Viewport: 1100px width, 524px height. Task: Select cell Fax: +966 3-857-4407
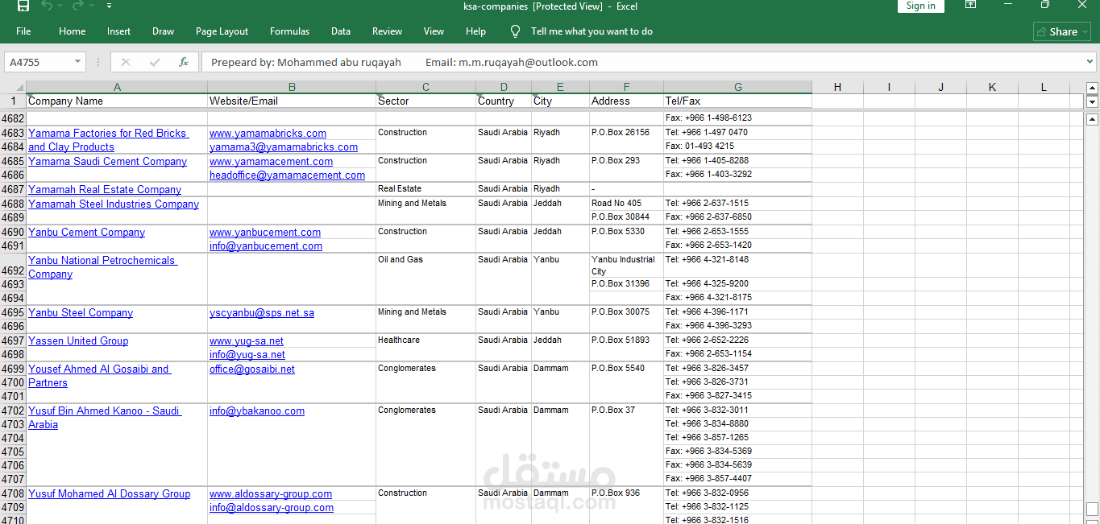tap(737, 478)
